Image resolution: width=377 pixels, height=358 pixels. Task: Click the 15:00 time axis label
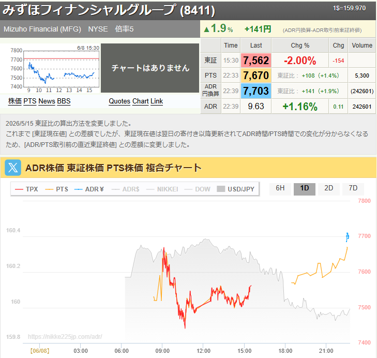click(x=244, y=351)
